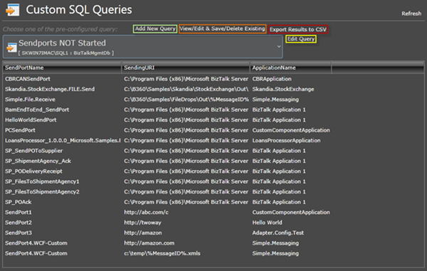Image resolution: width=427 pixels, height=271 pixels.
Task: Click the LoansProcessorApplication cell
Action: (287, 141)
